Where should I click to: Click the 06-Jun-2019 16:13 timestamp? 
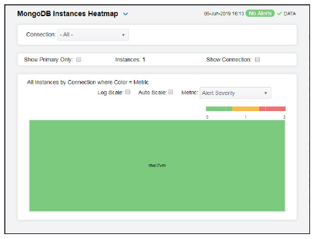click(224, 14)
